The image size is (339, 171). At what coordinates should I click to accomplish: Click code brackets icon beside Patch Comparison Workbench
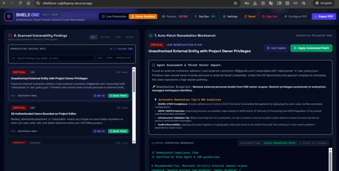pos(153,143)
